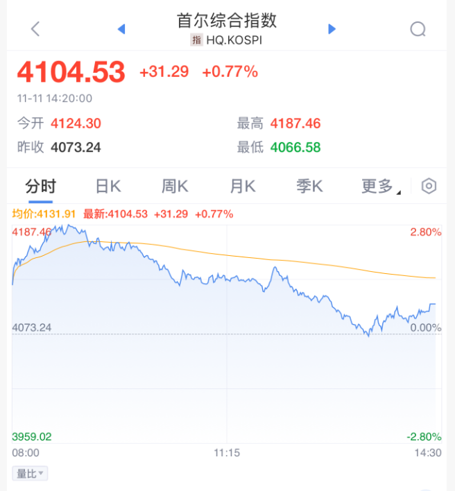Viewport: 455px width, 491px height.
Task: Open the 月K chart tab
Action: (x=243, y=186)
